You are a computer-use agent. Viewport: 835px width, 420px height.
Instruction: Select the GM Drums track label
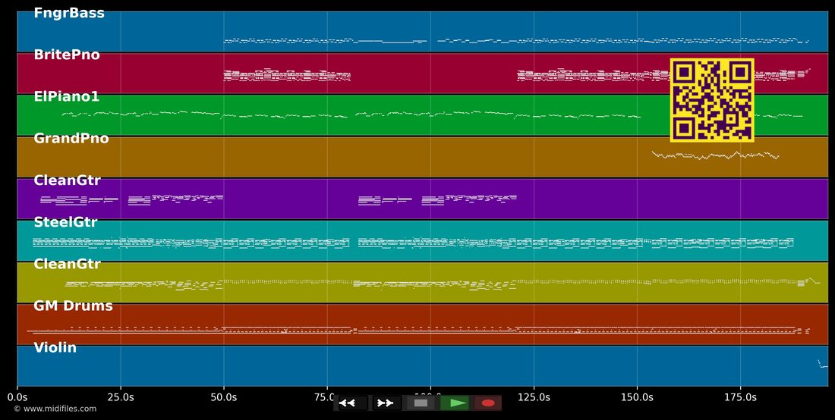[73, 306]
